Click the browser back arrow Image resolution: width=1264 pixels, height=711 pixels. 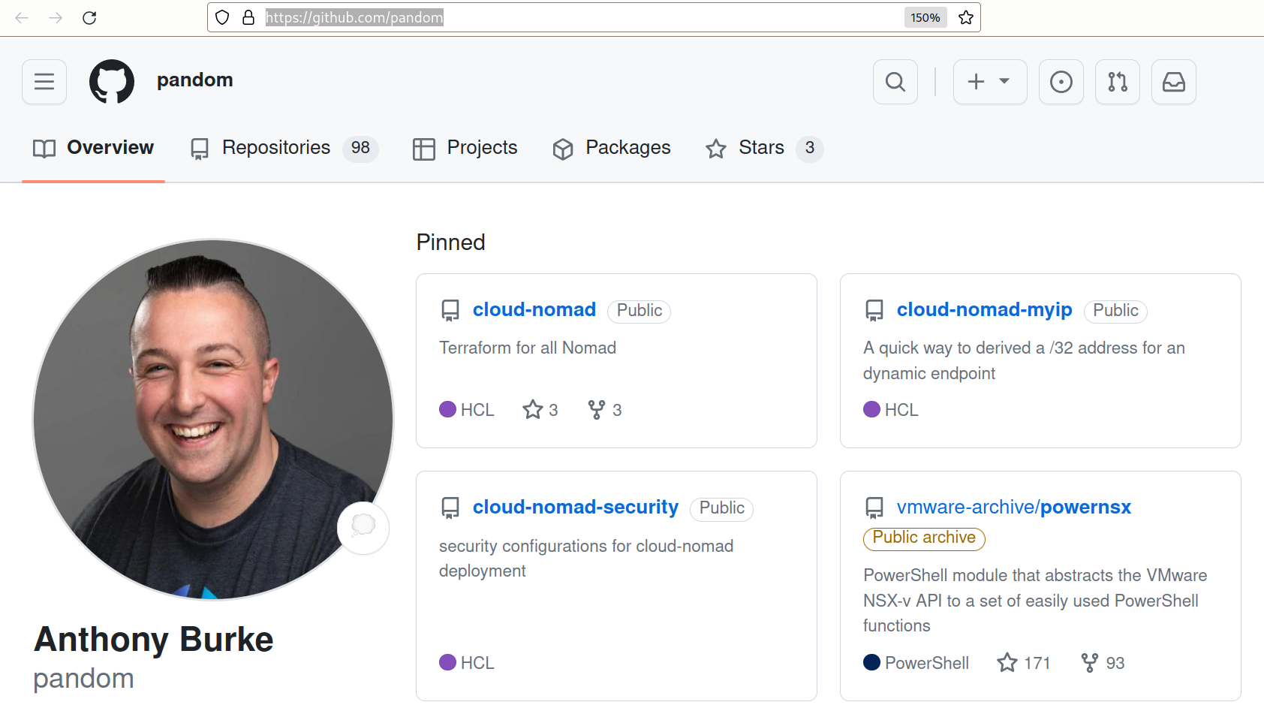22,17
